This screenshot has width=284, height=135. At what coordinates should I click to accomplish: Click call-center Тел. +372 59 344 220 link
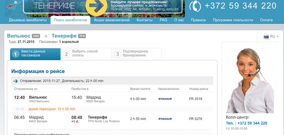click(x=247, y=123)
